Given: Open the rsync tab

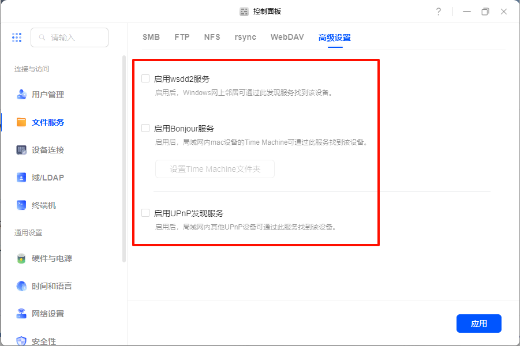Looking at the screenshot, I should point(245,37).
